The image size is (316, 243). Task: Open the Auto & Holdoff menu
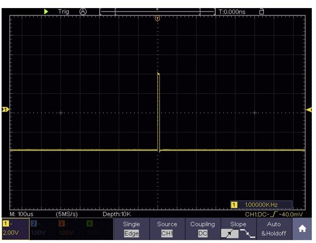274,229
